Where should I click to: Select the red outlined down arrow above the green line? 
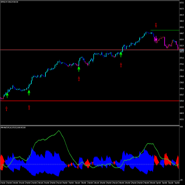156,25
